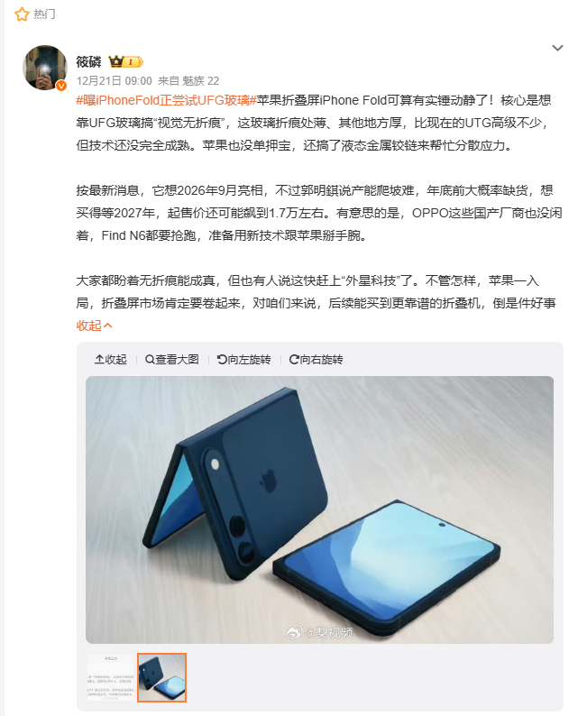
Task: Collapse post text with orange 收起
Action: point(94,326)
